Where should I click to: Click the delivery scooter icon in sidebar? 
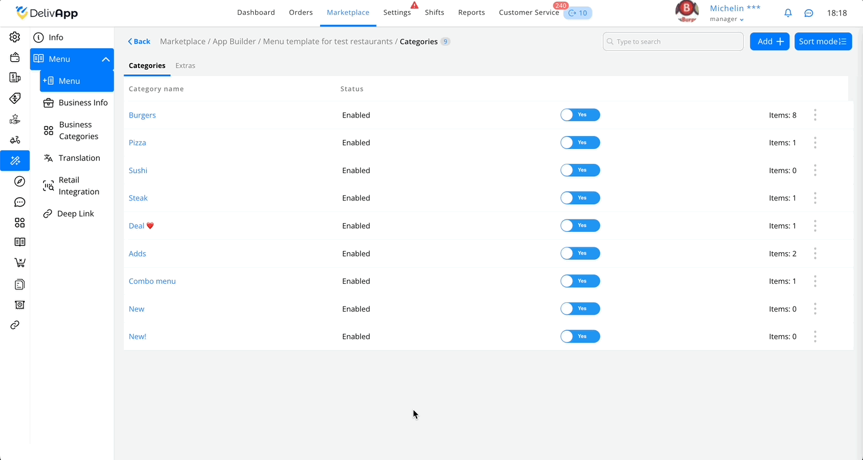[x=15, y=140]
